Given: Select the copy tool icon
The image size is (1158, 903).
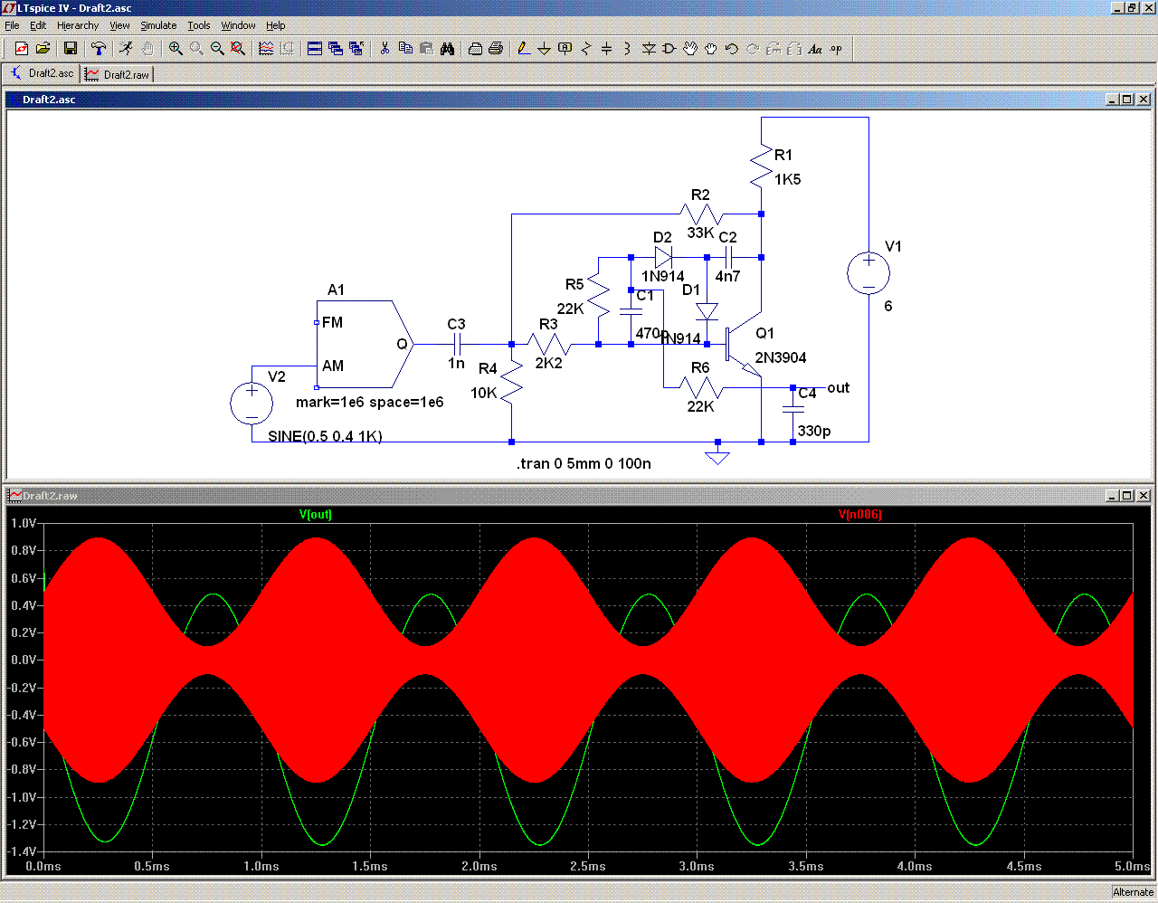Looking at the screenshot, I should coord(405,49).
